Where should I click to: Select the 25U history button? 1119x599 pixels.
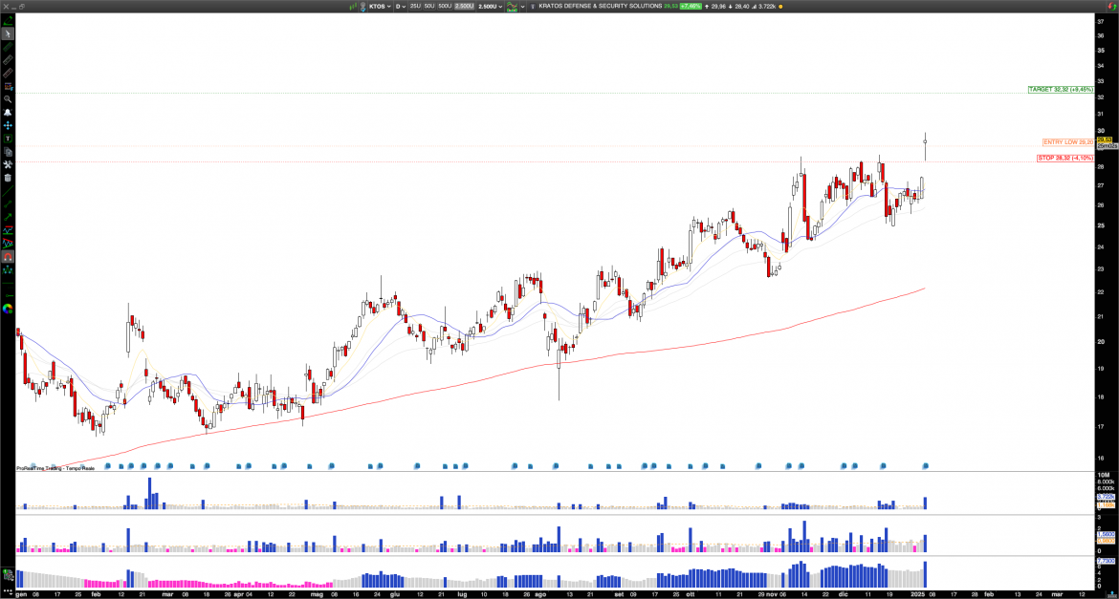[x=415, y=6]
